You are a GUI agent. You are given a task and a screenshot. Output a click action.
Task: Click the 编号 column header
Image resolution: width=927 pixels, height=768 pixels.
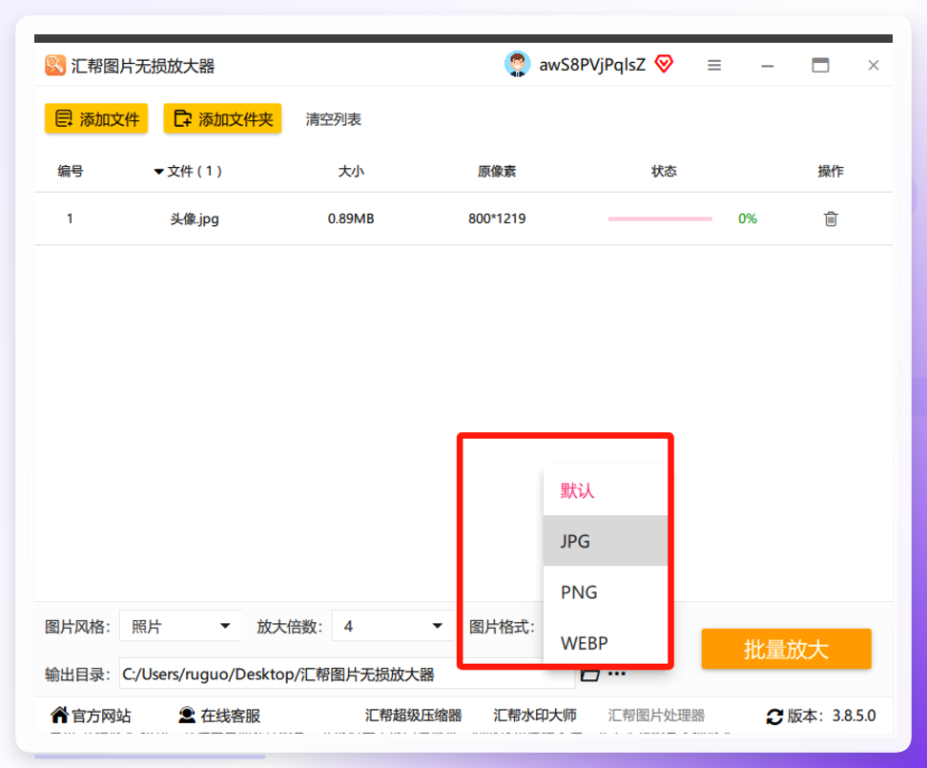71,172
